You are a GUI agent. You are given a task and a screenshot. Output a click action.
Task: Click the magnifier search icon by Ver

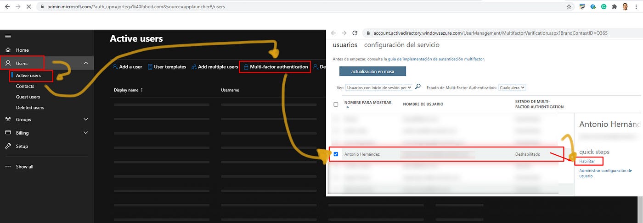[418, 87]
